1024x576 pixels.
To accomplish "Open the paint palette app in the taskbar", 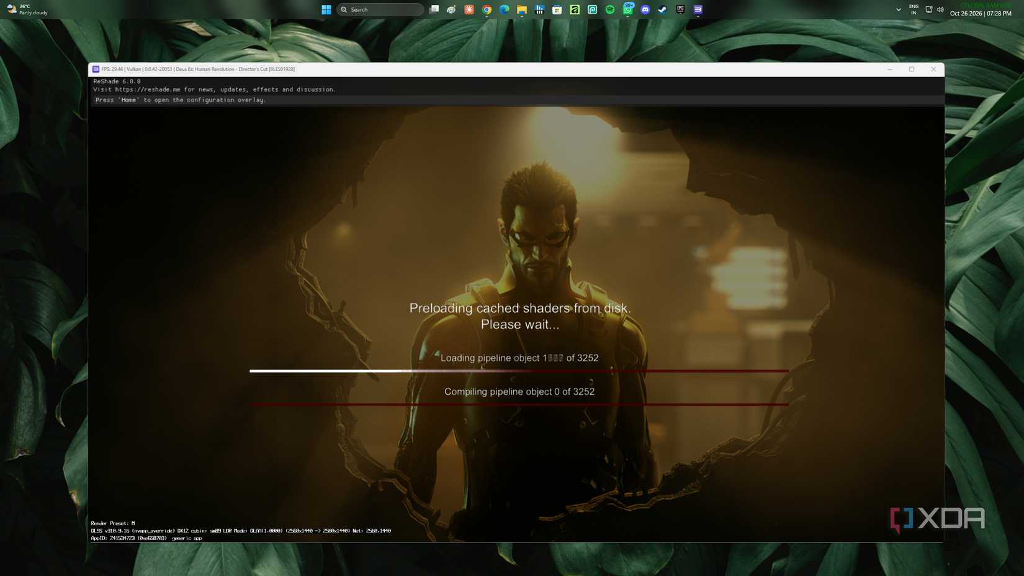I will 451,9.
